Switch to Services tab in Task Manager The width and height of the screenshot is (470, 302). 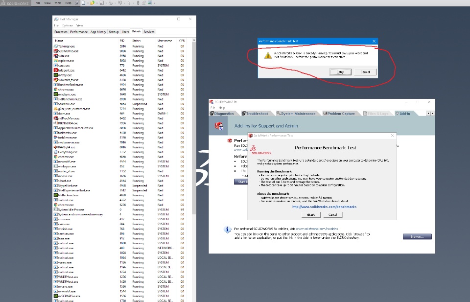(149, 32)
